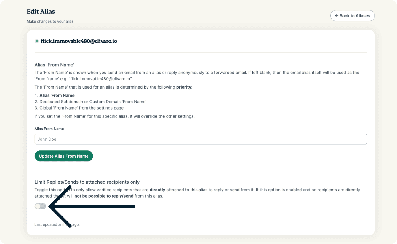Click the "Make changes to your alias" subtitle
Screen dimensions: 397x244
[x=50, y=21]
